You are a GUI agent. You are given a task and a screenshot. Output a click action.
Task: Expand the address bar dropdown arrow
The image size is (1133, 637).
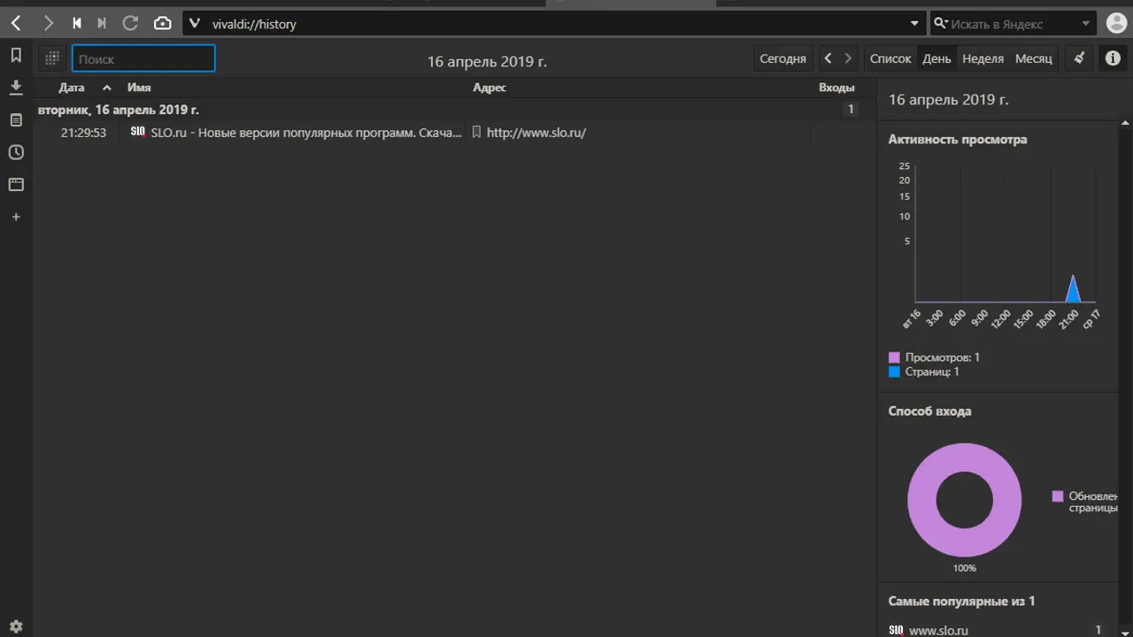[915, 24]
